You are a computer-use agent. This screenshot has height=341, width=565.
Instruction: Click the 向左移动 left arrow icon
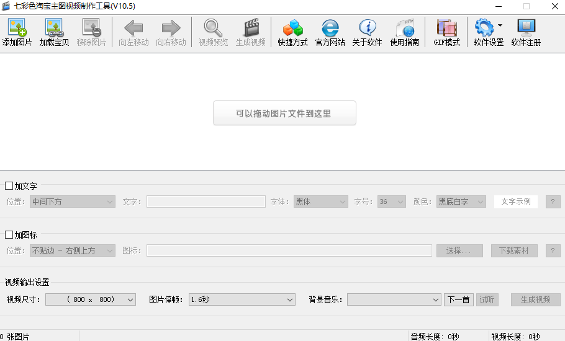click(133, 28)
